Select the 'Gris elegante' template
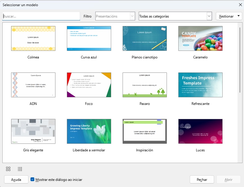The width and height of the screenshot is (244, 187). (33, 131)
